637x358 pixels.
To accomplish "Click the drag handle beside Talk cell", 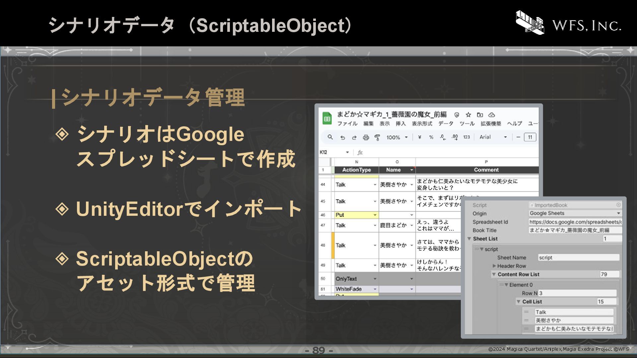I will pos(526,312).
